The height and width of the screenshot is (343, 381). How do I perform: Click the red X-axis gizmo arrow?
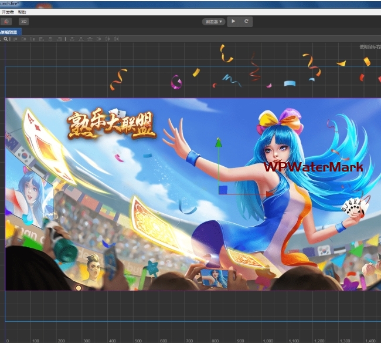pos(269,194)
